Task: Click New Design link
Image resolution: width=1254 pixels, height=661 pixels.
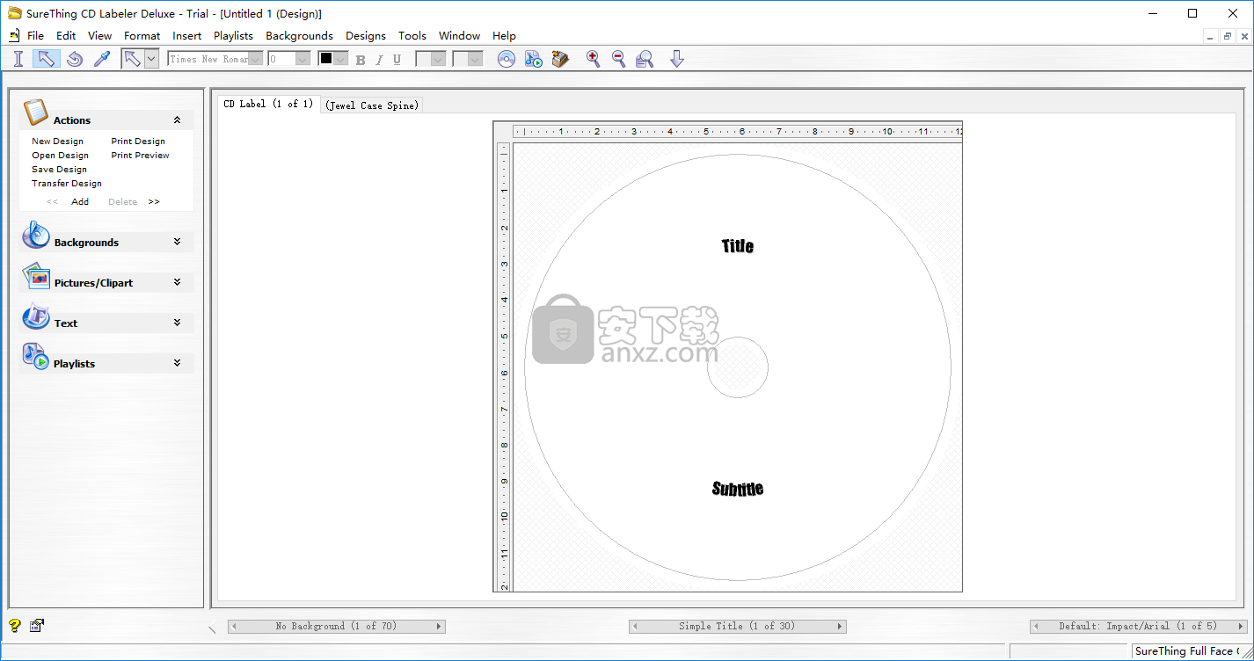Action: [x=57, y=142]
